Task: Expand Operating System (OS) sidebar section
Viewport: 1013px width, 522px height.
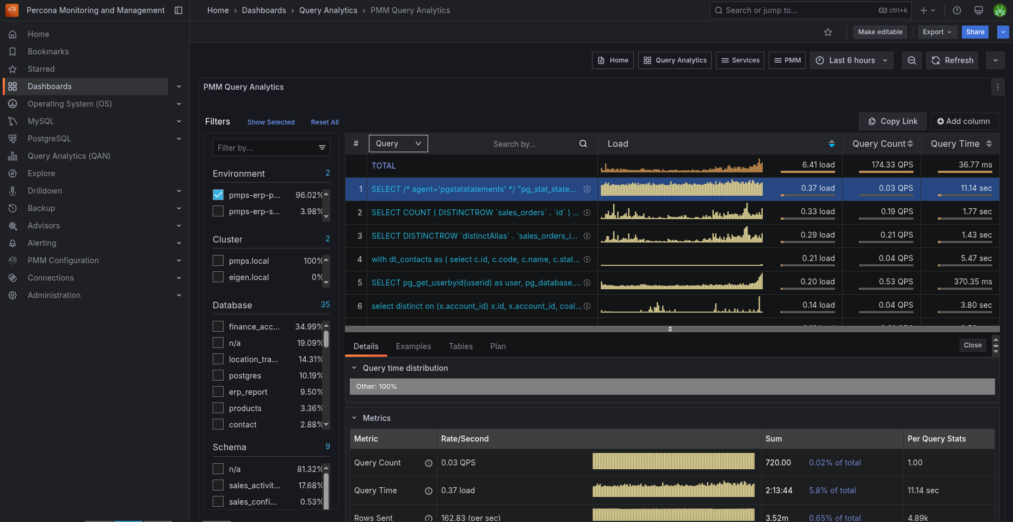Action: [x=179, y=104]
